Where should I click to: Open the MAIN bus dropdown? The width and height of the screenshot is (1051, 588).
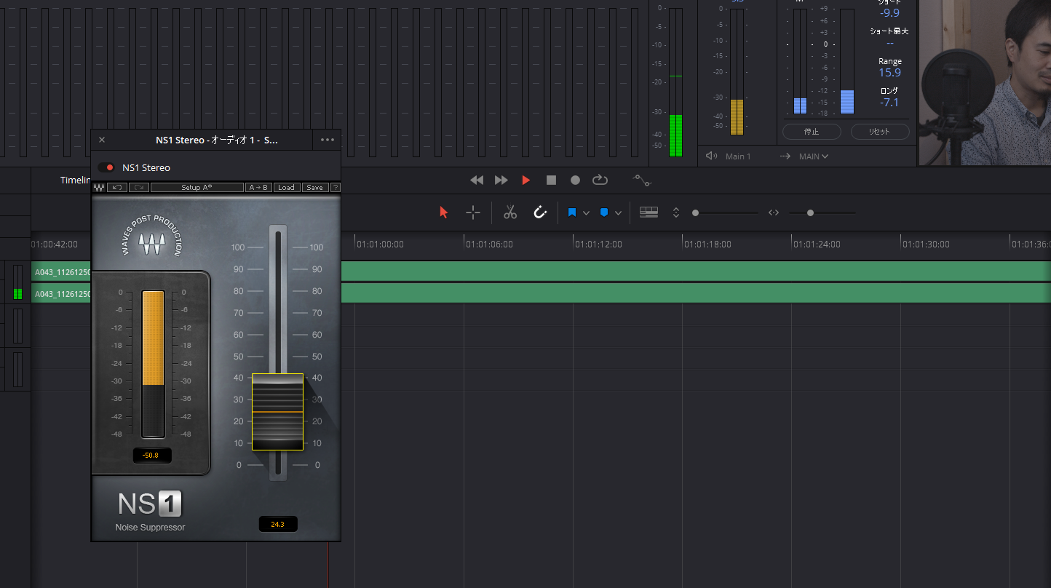click(814, 156)
